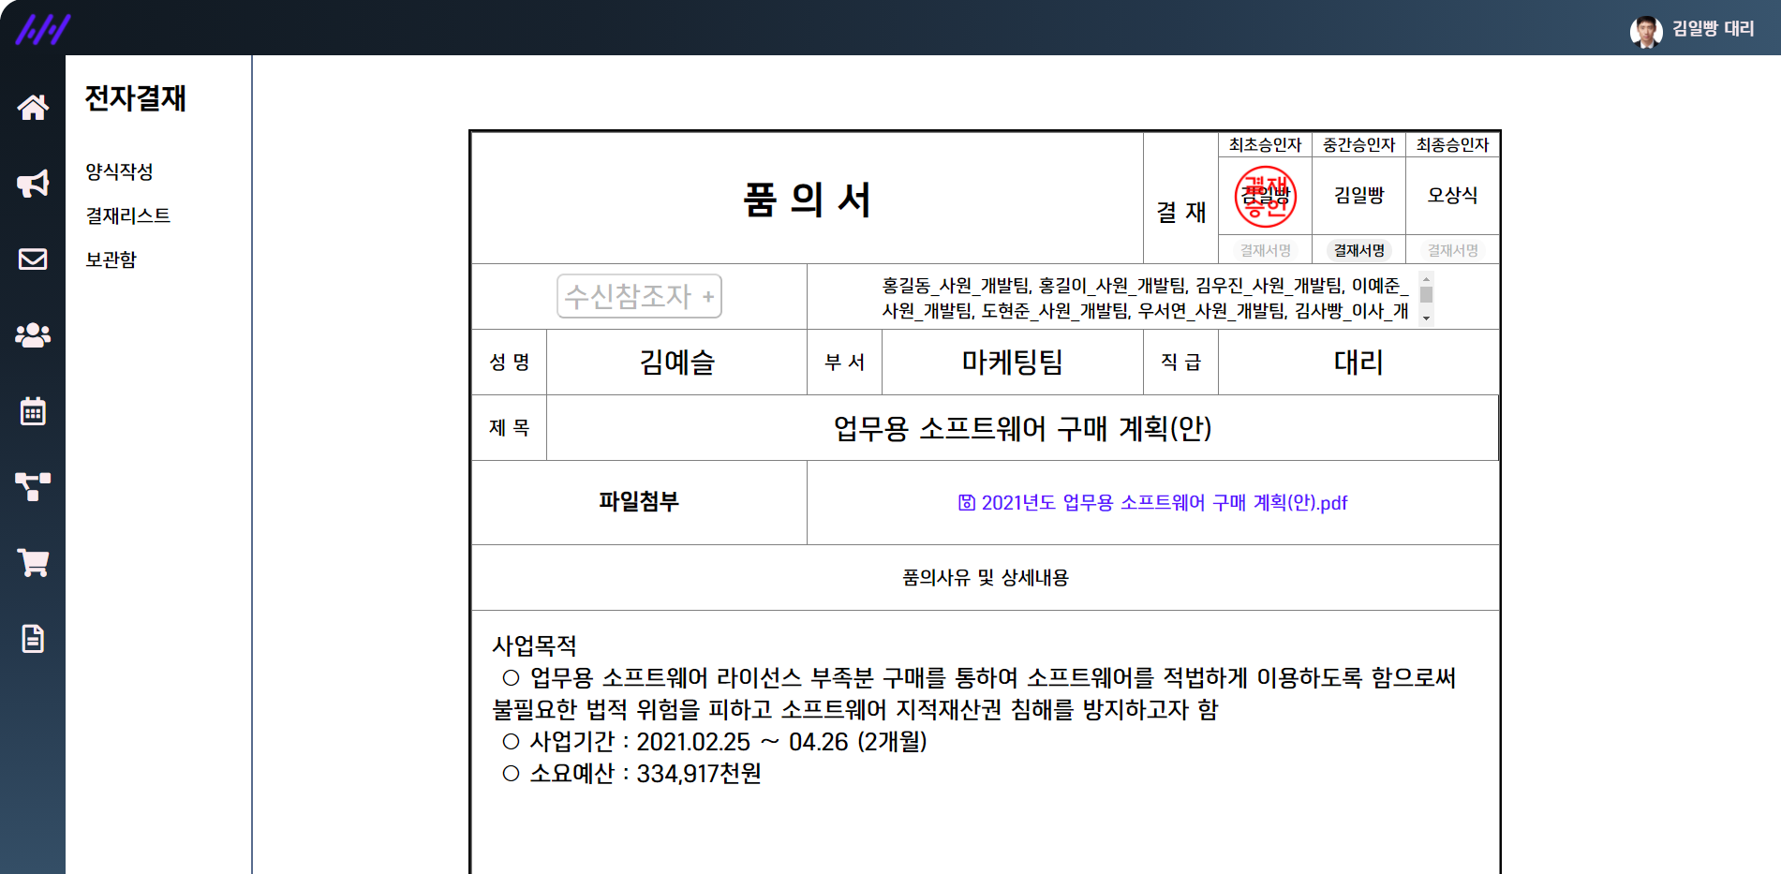1781x874 pixels.
Task: Click the app logo at top left
Action: (x=43, y=29)
